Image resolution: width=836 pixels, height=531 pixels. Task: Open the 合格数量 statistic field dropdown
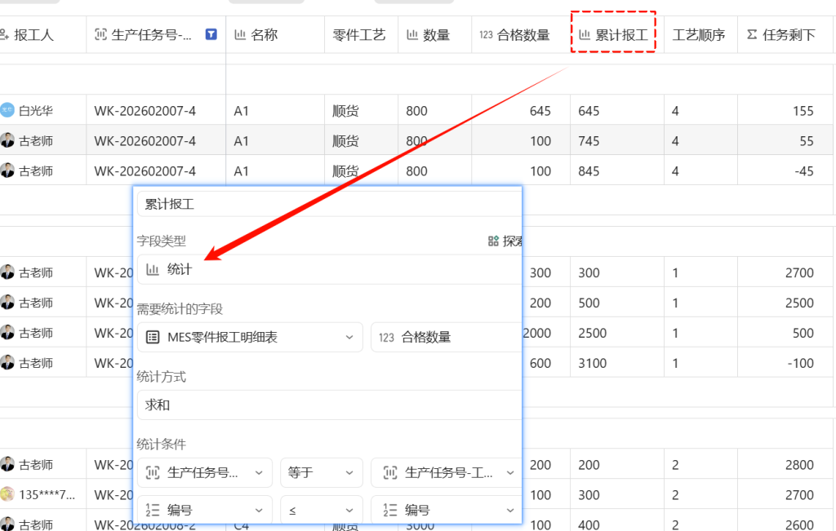[x=447, y=337]
